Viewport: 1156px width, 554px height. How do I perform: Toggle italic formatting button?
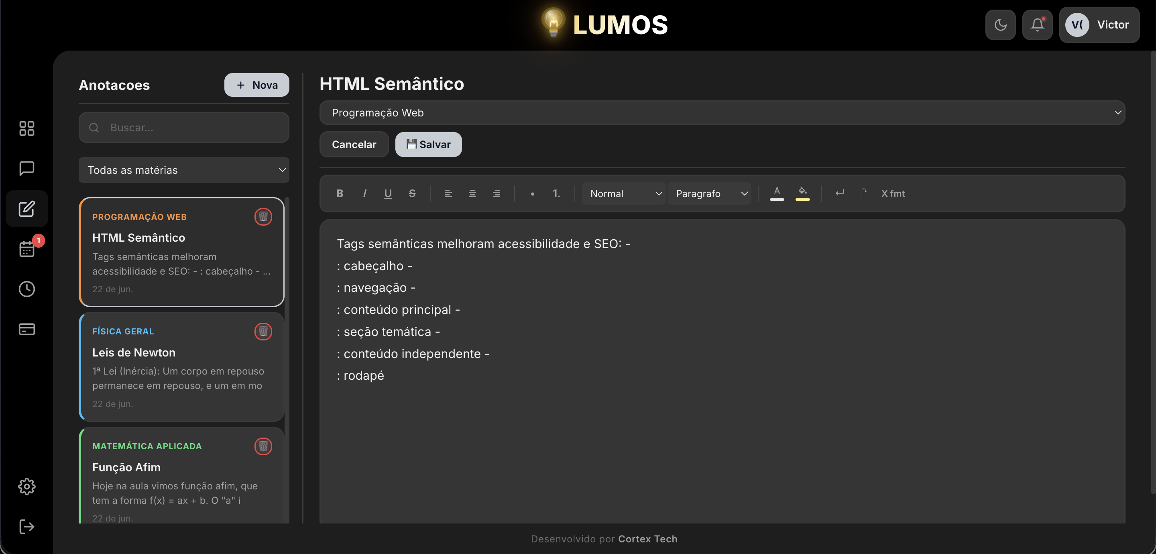click(364, 193)
